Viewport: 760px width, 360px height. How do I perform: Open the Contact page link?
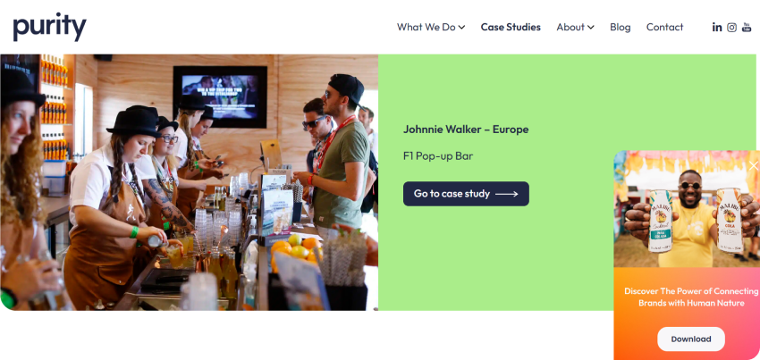[x=664, y=27]
